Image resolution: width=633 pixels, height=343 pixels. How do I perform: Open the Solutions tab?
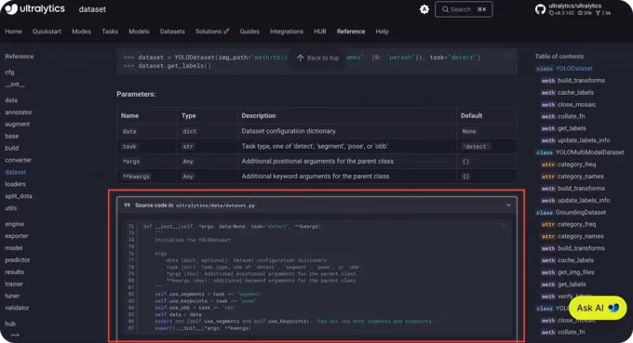[212, 32]
